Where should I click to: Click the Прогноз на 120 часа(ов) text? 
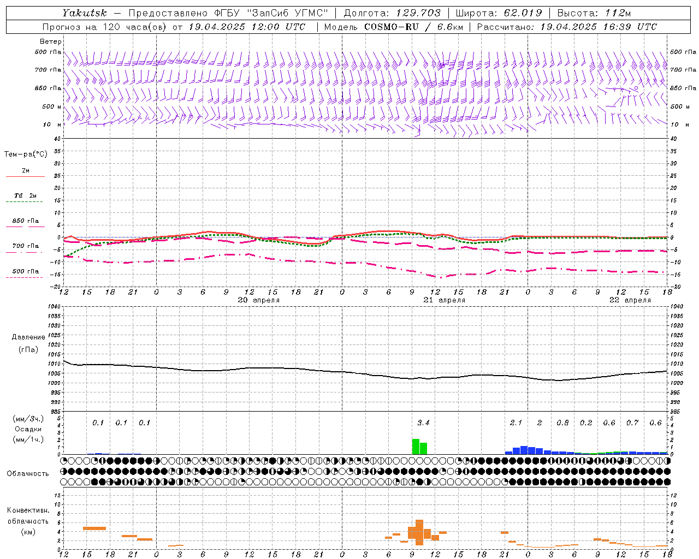point(104,27)
